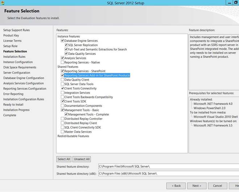239x192 pixels.
Task: Click Shared Features heading in feature tree
Action: coord(68,67)
